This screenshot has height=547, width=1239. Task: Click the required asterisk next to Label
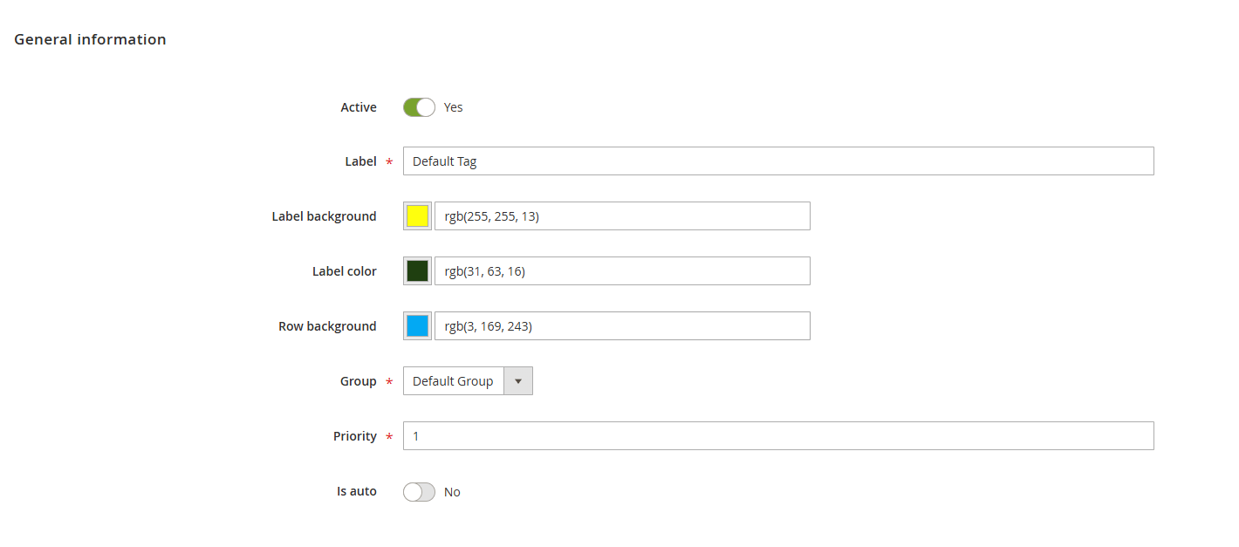[x=388, y=161]
